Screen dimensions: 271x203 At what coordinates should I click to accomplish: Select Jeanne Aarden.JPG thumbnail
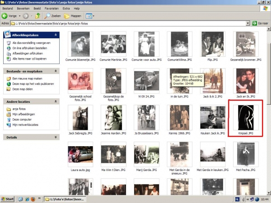click(x=113, y=118)
